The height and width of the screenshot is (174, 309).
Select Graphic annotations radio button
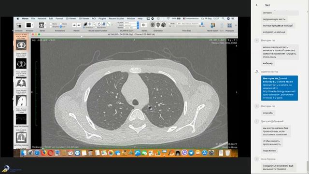tap(51, 27)
